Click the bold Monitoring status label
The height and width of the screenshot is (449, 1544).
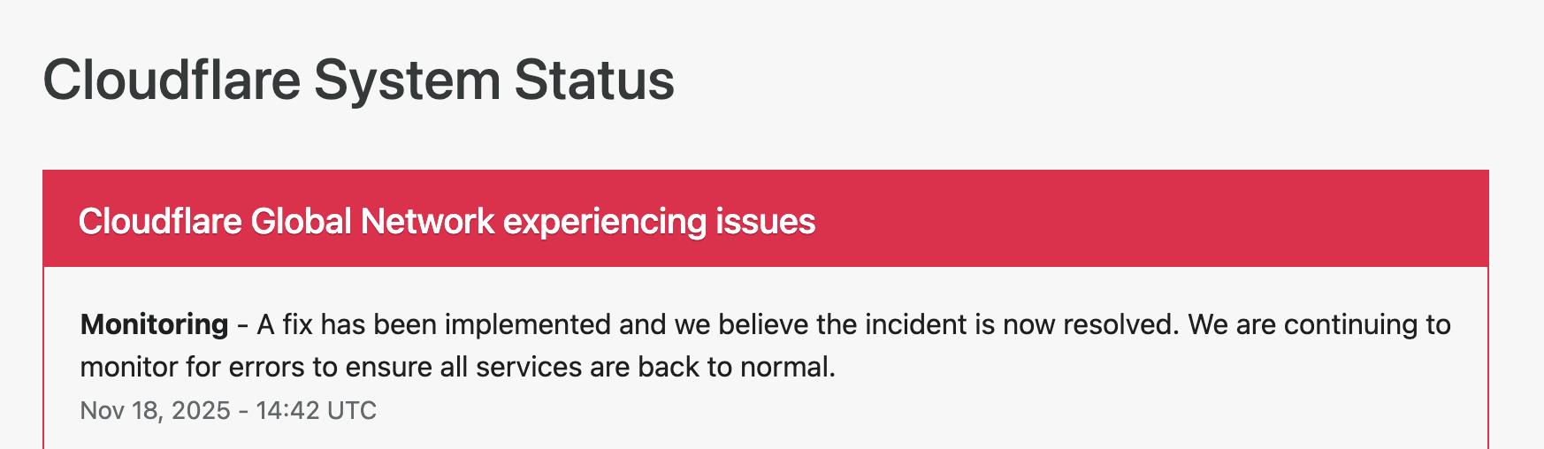154,324
